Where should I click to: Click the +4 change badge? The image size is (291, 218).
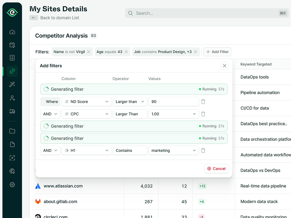[x=201, y=202]
